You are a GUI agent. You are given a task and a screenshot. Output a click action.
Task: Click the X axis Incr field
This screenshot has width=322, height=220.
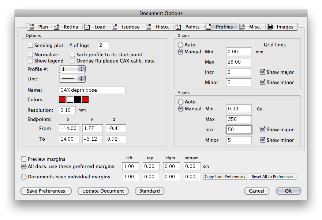click(239, 72)
